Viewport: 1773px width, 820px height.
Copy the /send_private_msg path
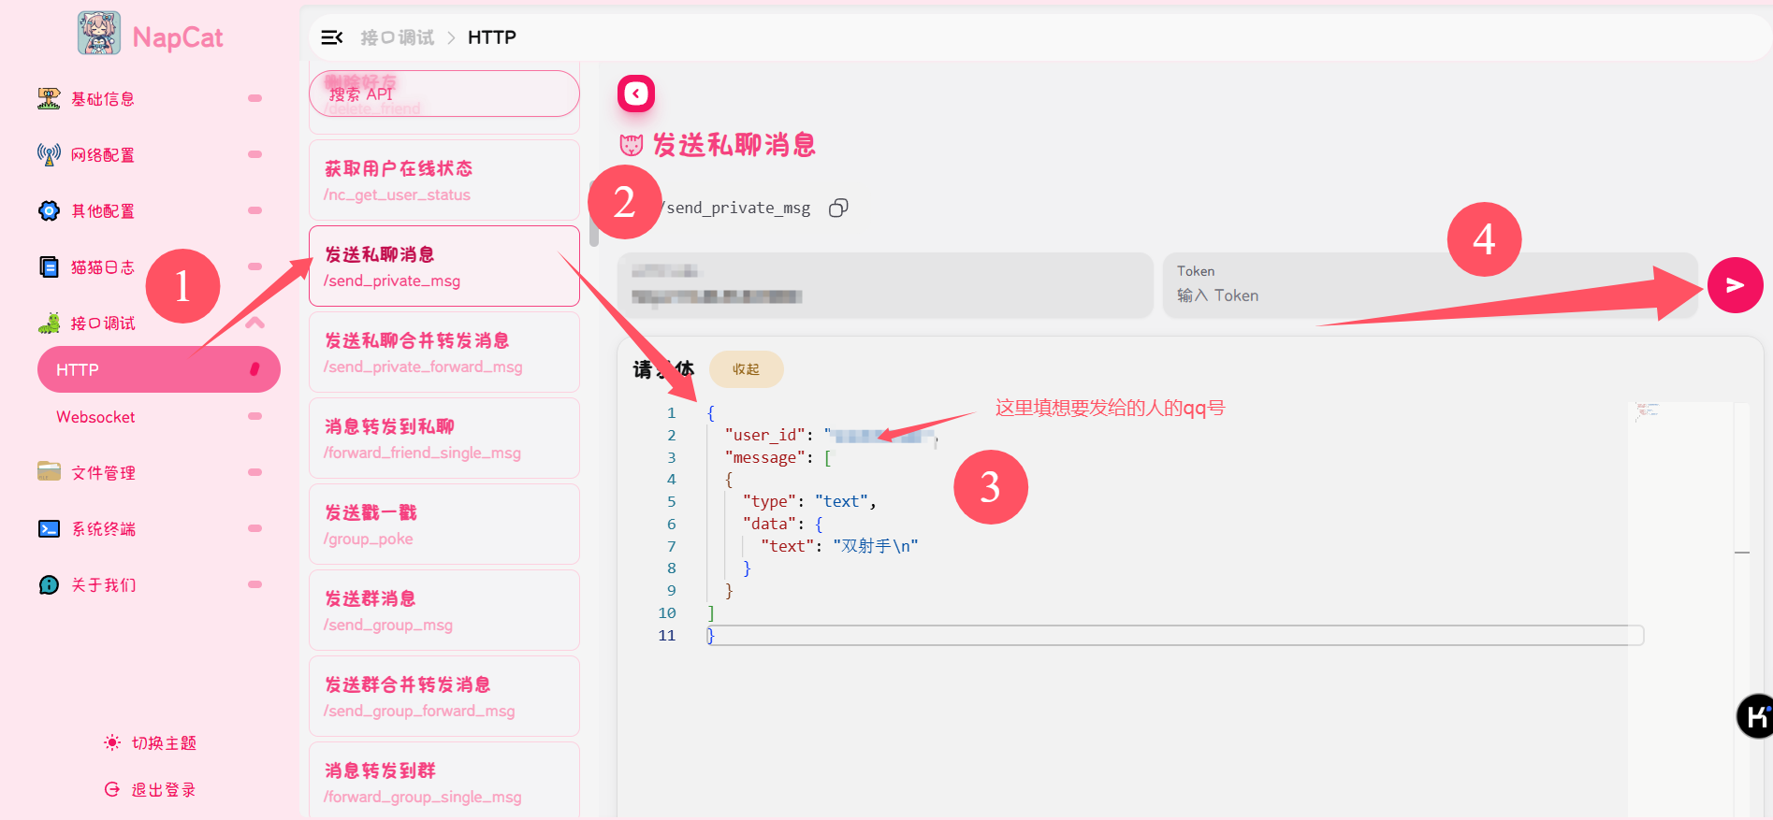tap(838, 208)
